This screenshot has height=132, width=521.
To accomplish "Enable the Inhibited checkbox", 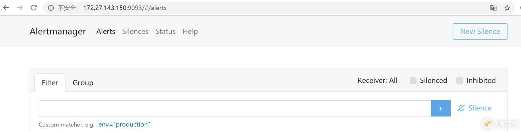I will click(x=460, y=80).
